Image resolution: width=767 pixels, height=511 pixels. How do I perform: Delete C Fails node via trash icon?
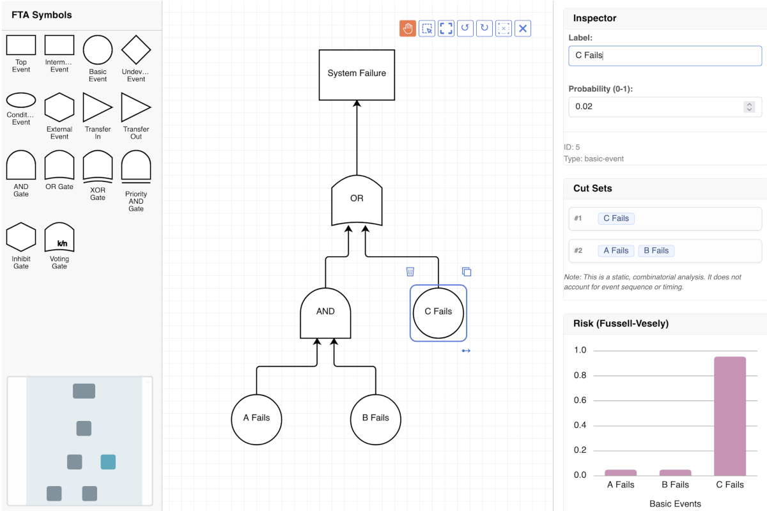pos(410,271)
